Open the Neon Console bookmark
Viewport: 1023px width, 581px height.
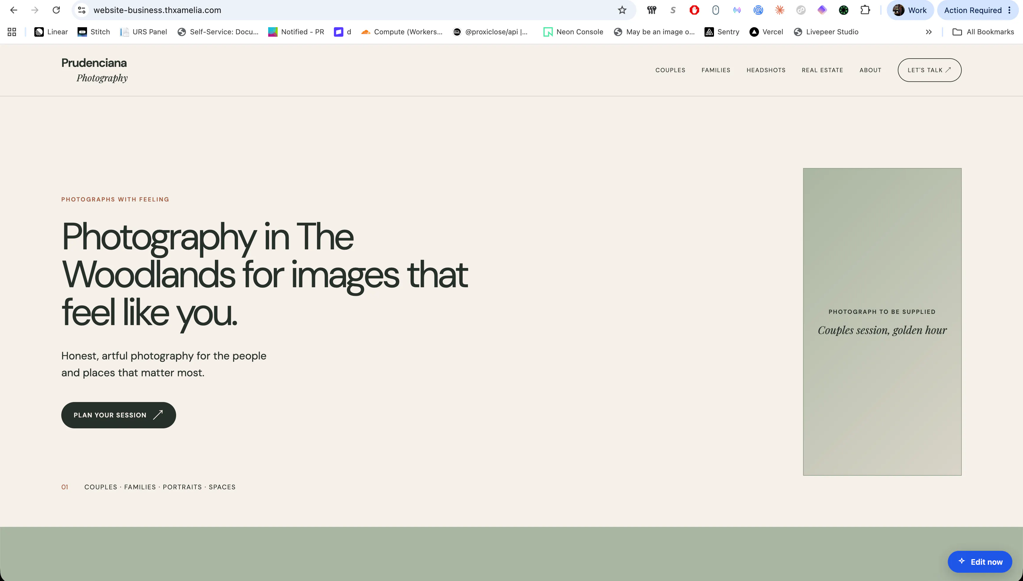(573, 32)
